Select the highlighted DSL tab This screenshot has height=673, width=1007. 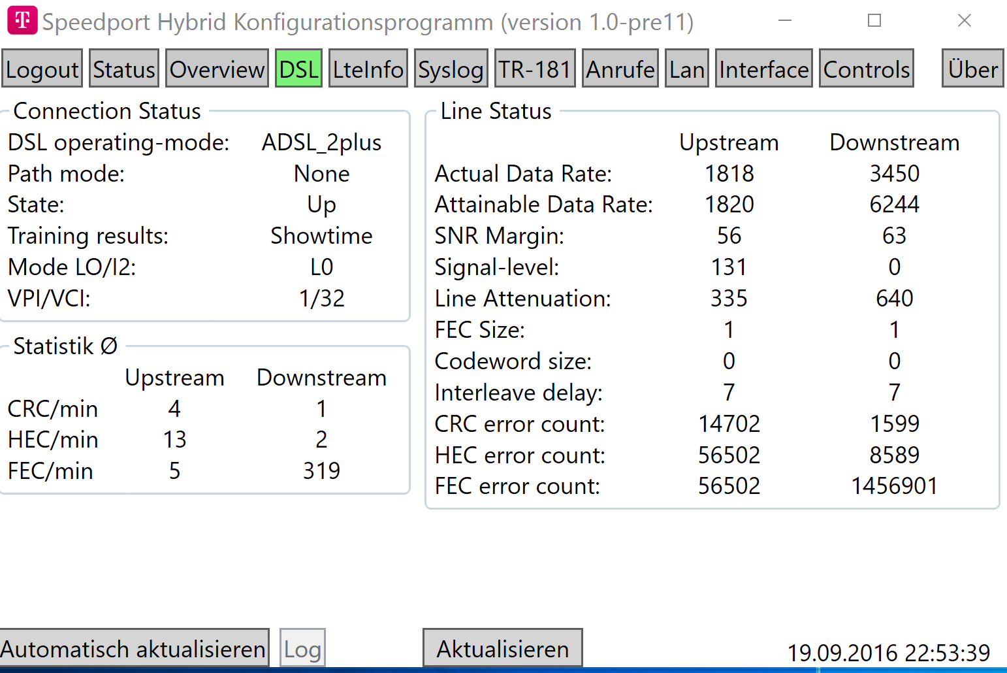coord(298,69)
